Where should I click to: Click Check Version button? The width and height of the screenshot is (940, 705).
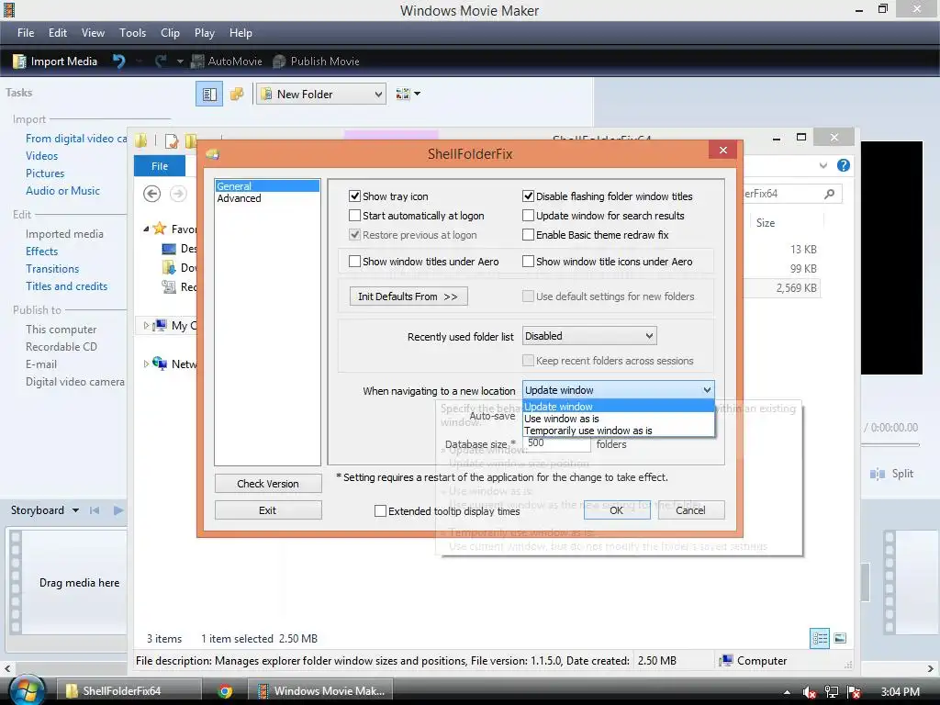pyautogui.click(x=268, y=483)
